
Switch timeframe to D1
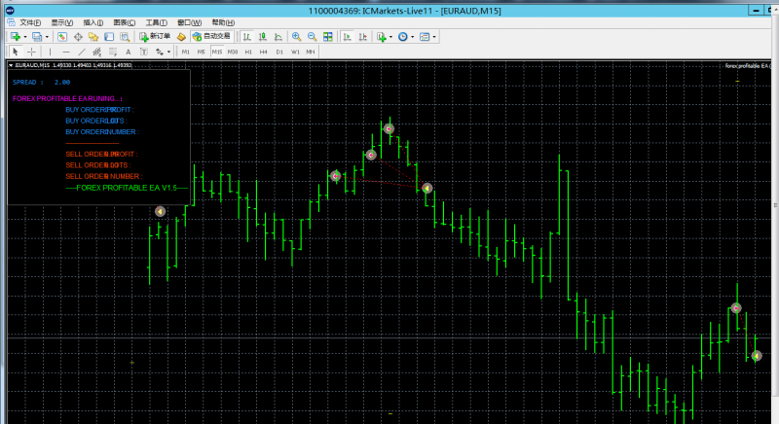(x=279, y=52)
